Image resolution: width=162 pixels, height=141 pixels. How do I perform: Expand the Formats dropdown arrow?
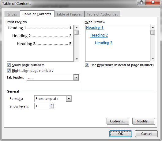[x=69, y=99]
